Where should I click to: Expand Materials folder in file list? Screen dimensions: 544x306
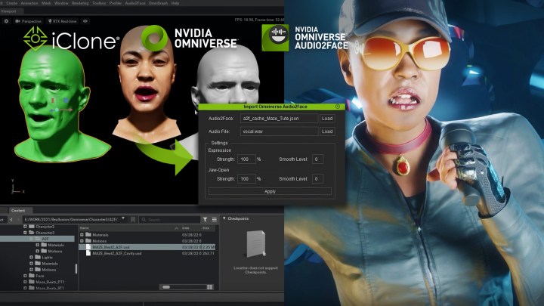tap(82, 235)
